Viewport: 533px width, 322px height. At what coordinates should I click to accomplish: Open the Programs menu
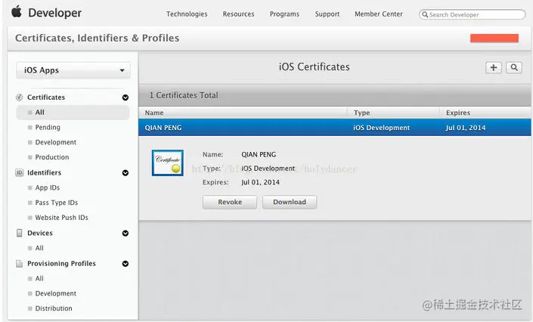(284, 14)
